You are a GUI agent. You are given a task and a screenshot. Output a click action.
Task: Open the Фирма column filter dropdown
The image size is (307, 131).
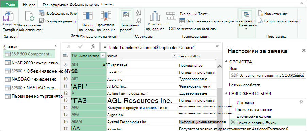point(174,56)
